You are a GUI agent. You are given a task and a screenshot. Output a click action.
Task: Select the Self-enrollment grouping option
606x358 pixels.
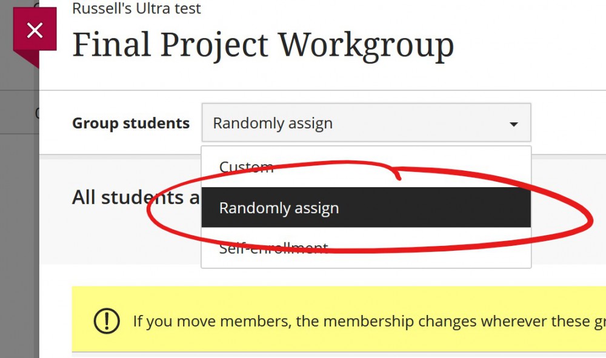click(x=273, y=247)
